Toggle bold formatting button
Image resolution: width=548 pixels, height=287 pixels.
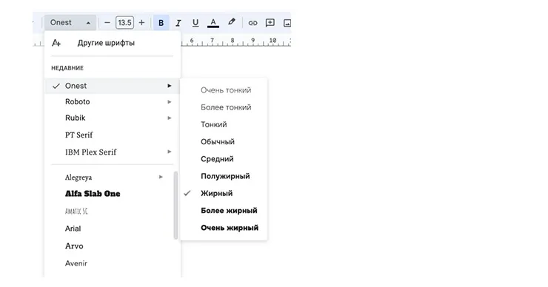click(x=161, y=23)
